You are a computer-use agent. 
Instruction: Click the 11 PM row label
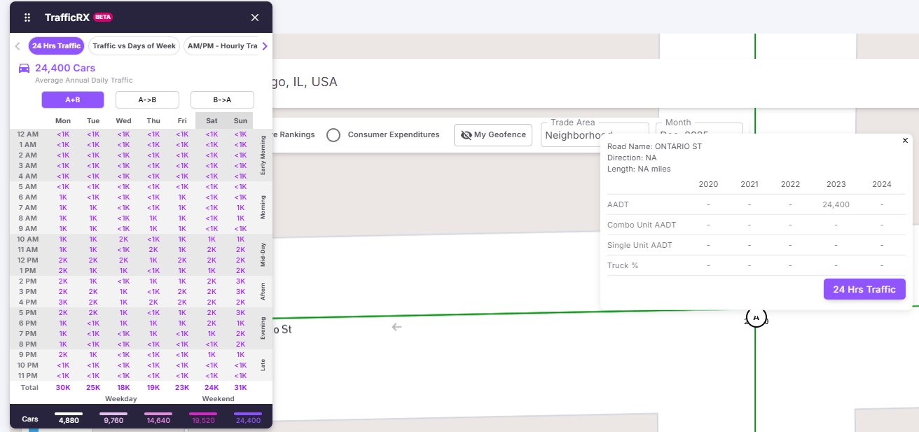28,375
